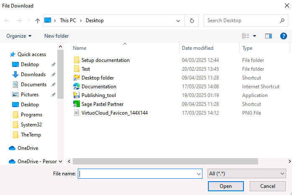This screenshot has width=292, height=195.
Task: Click the Publishing_tool application icon
Action: (77, 95)
